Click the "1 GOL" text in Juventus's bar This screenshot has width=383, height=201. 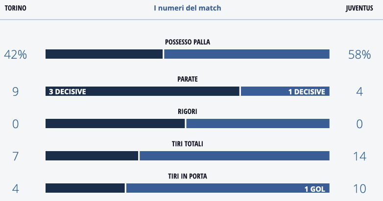pyautogui.click(x=314, y=189)
